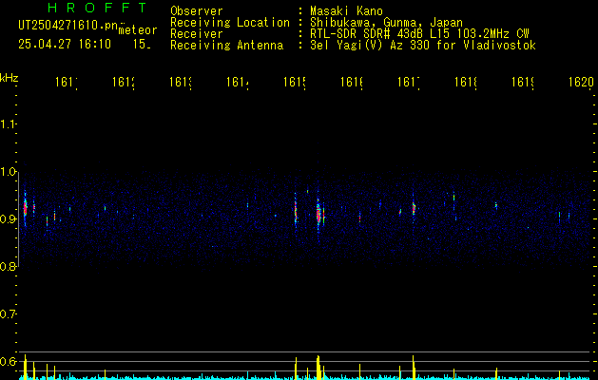Click the "Receiving Location" label
598x380 pixels.
230,23
